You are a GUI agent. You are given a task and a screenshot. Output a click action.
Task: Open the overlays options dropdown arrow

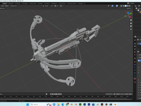pos(119,6)
